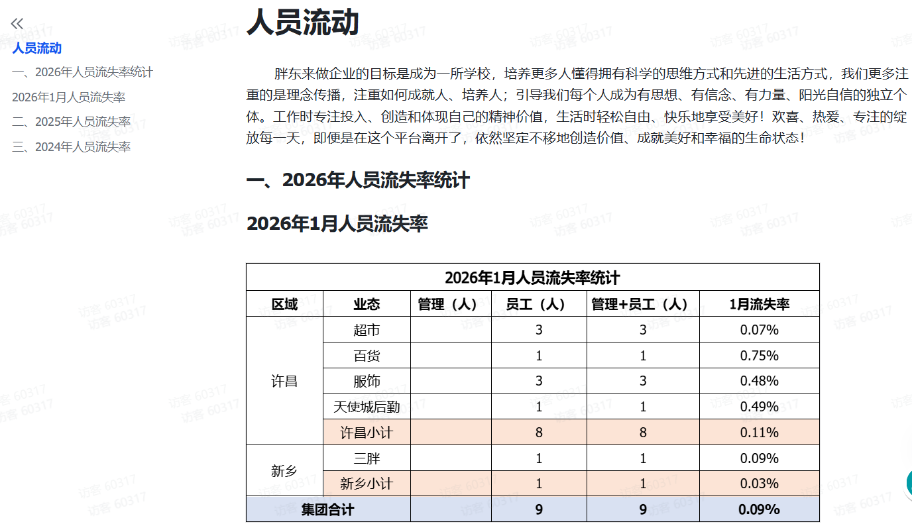The height and width of the screenshot is (524, 912).
Task: Select 员工（人） value 8 in 许昌小计 row
Action: tap(539, 433)
